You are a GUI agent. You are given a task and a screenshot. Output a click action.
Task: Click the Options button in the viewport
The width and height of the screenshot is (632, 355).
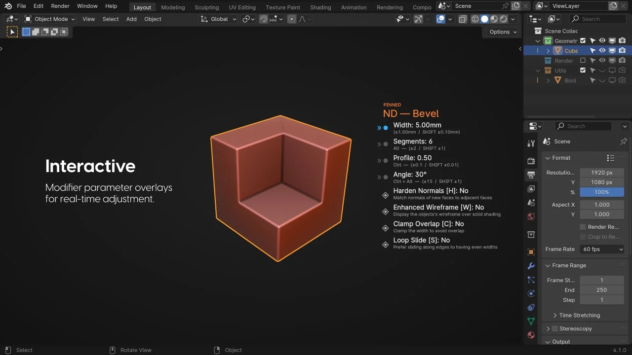(501, 32)
